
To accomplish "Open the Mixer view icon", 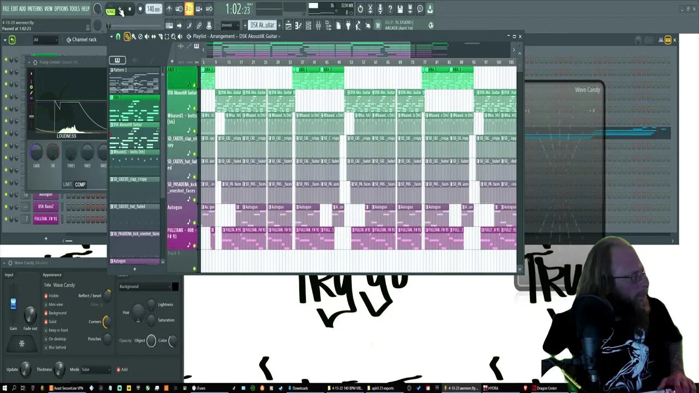I will [318, 25].
